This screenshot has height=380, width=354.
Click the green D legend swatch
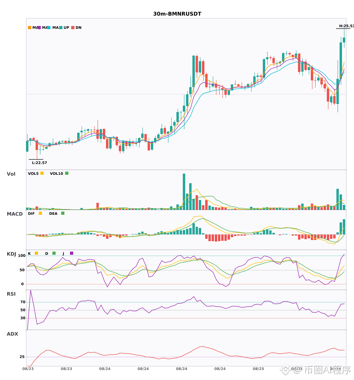(54, 253)
